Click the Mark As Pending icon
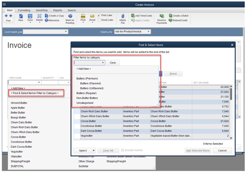This screenshot has width=246, height=172. coord(70,16)
